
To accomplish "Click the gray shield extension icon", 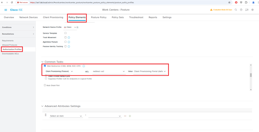I will [x=241, y=2].
